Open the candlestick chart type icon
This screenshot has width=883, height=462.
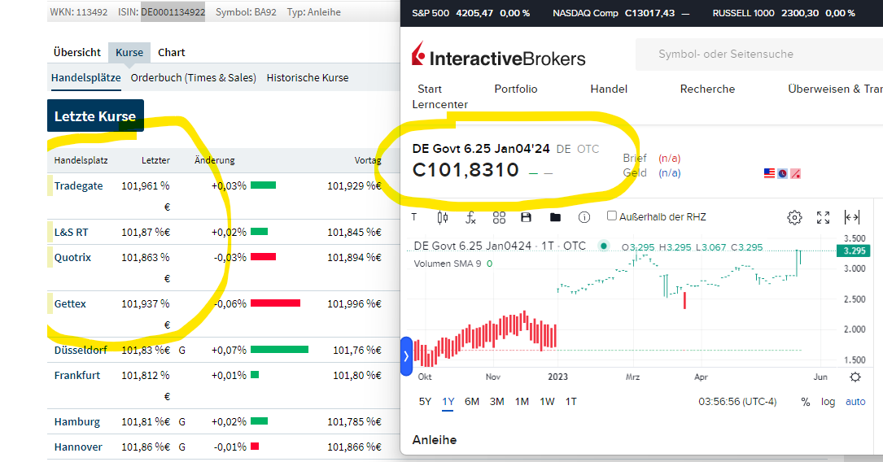point(443,217)
